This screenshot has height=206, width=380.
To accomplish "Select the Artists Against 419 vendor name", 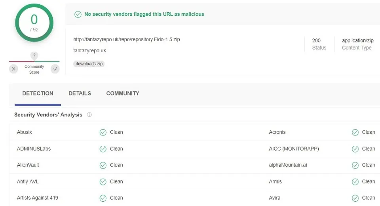I will tap(38, 198).
